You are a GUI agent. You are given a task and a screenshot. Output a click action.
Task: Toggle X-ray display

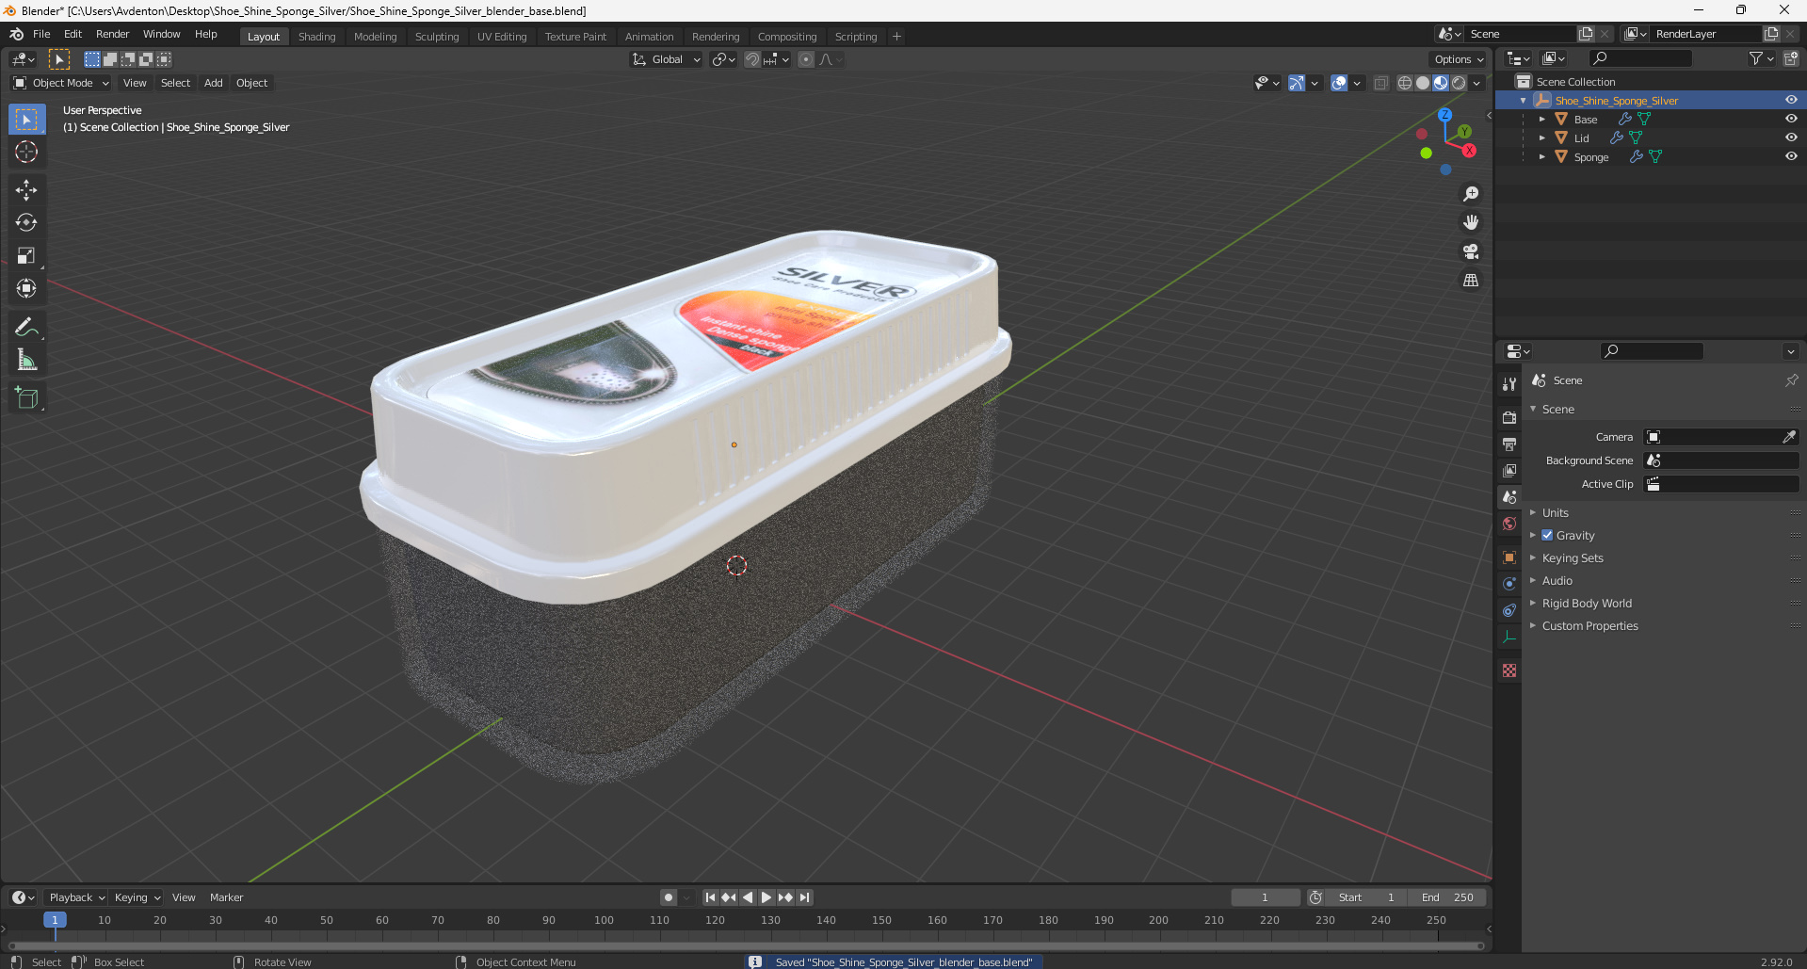[x=1380, y=83]
